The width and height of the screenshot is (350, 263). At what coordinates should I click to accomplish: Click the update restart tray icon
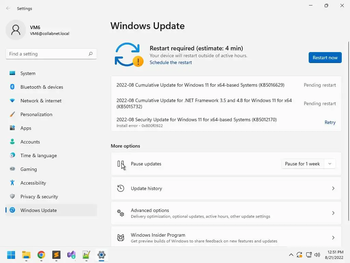click(299, 255)
